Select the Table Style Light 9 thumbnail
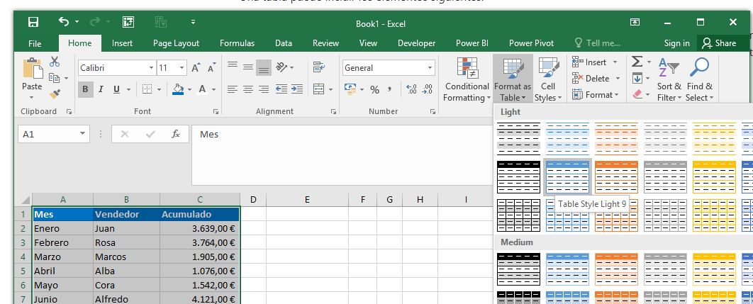Screen dimensions: 753x304 [x=568, y=176]
